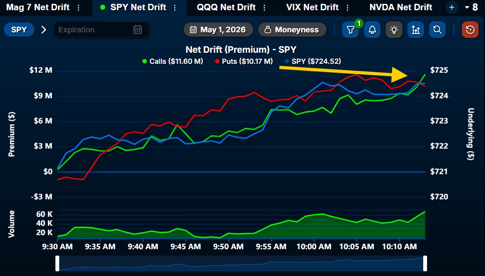Open QQQ Net Drift tab options menu
The image size is (485, 276).
point(264,8)
